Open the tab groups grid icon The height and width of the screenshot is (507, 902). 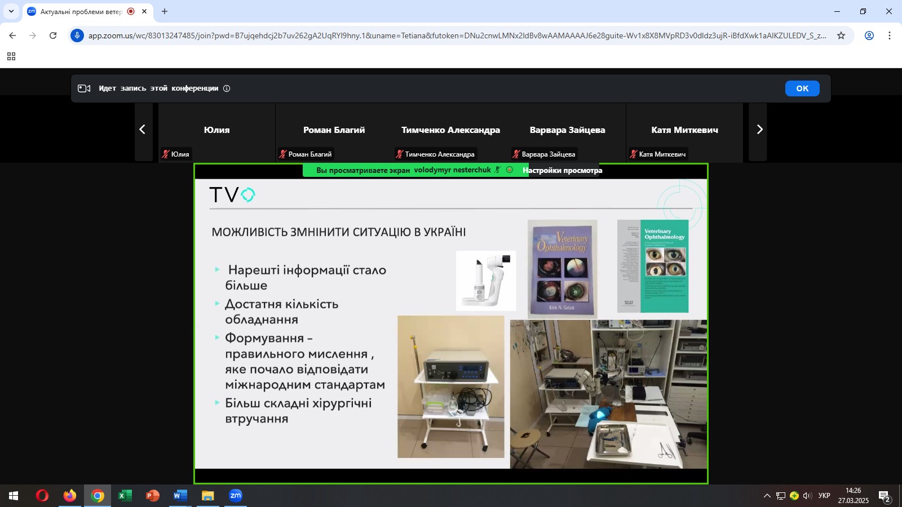11,56
